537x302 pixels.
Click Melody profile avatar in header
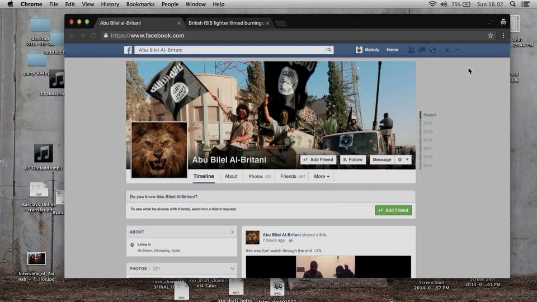click(x=359, y=50)
